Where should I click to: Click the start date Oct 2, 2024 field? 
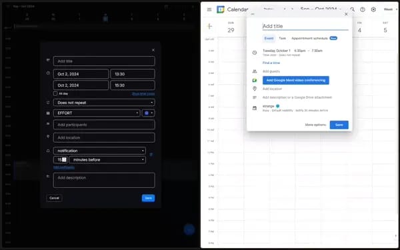point(81,74)
